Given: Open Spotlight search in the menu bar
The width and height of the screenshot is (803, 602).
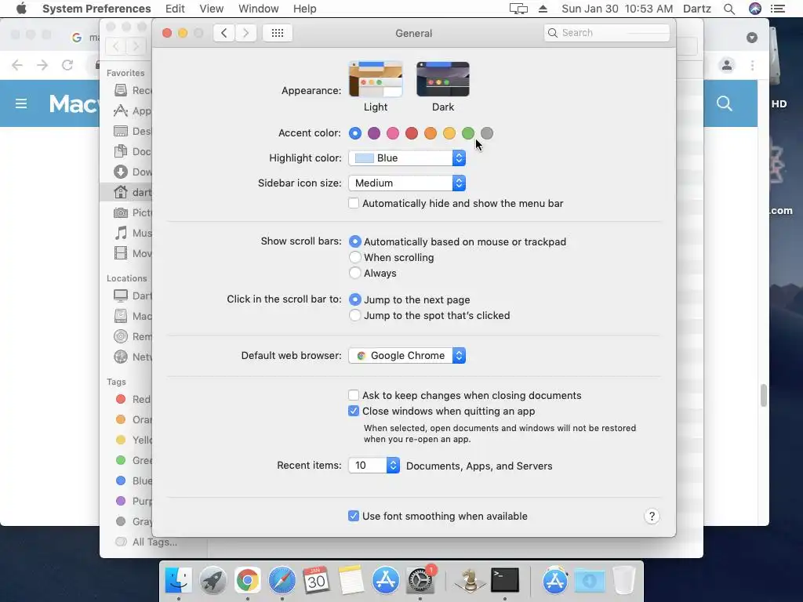Looking at the screenshot, I should pyautogui.click(x=729, y=9).
